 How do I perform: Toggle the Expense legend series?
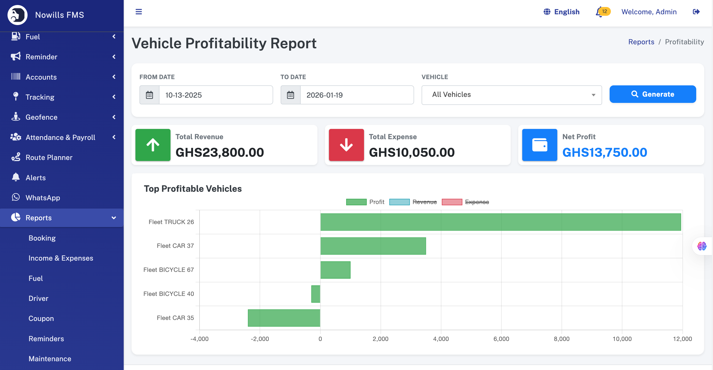coord(465,202)
